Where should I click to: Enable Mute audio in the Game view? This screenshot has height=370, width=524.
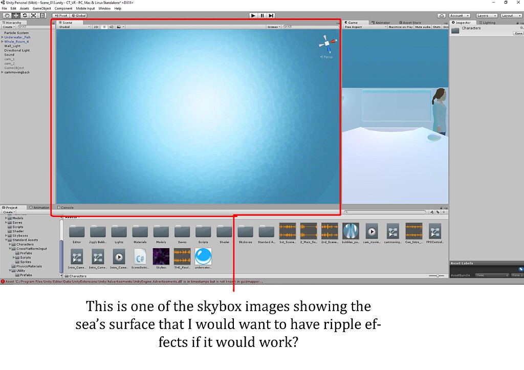(423, 27)
